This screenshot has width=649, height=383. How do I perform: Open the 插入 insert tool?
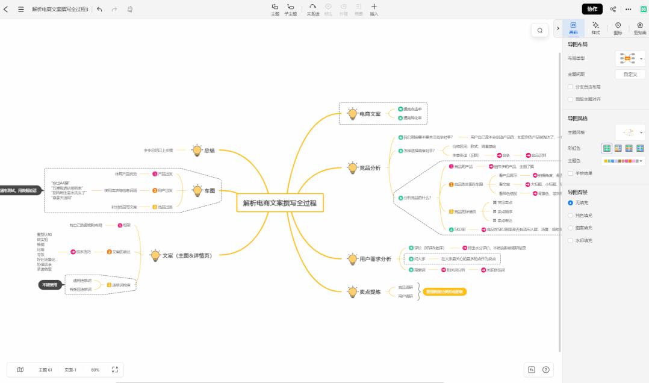(x=373, y=10)
